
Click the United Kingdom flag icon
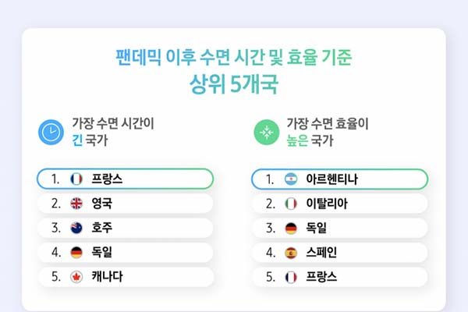(76, 204)
